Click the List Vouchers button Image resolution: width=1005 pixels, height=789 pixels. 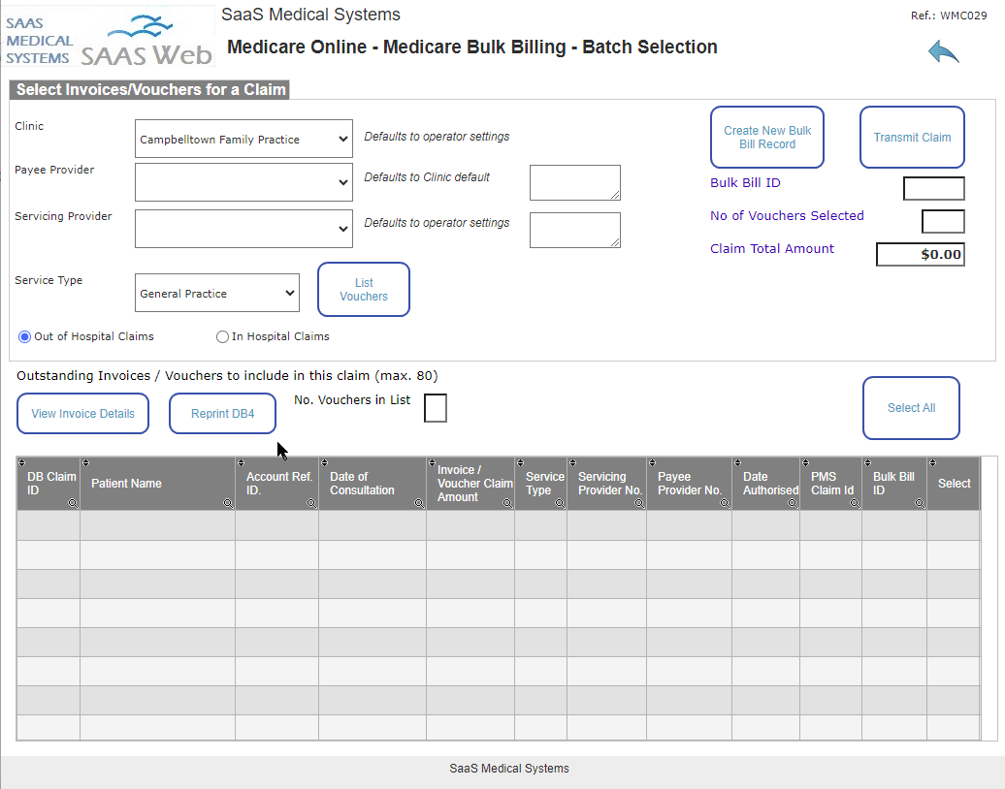364,290
